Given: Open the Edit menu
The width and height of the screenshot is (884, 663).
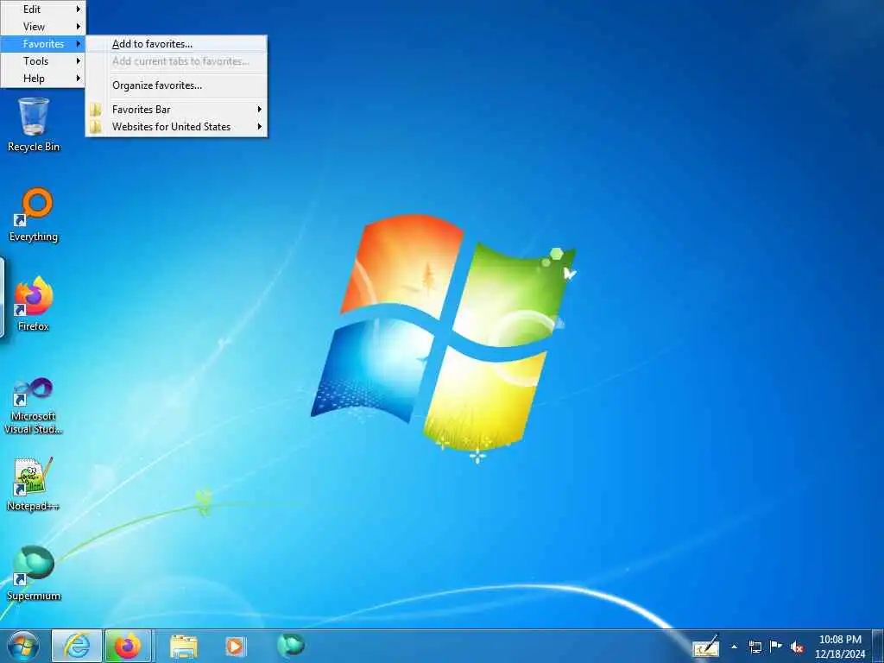Looking at the screenshot, I should [43, 9].
